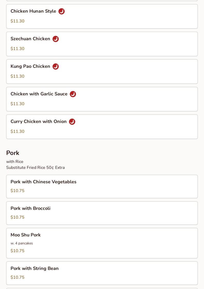Open the Moo Shu Pork item

click(x=102, y=243)
